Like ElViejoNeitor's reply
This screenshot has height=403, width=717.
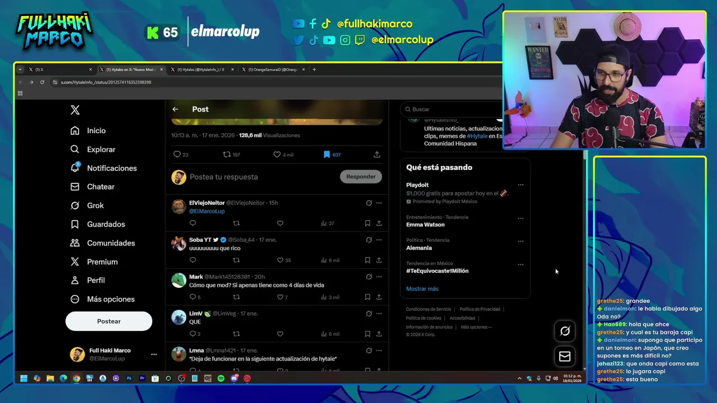(280, 223)
